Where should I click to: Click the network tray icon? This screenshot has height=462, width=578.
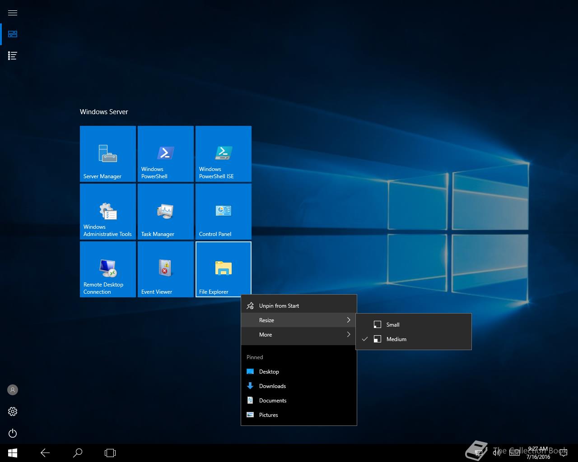479,453
